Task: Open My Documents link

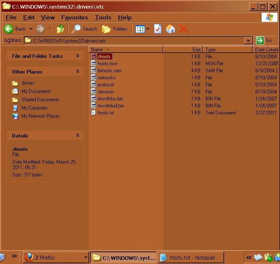Action: pyautogui.click(x=36, y=91)
